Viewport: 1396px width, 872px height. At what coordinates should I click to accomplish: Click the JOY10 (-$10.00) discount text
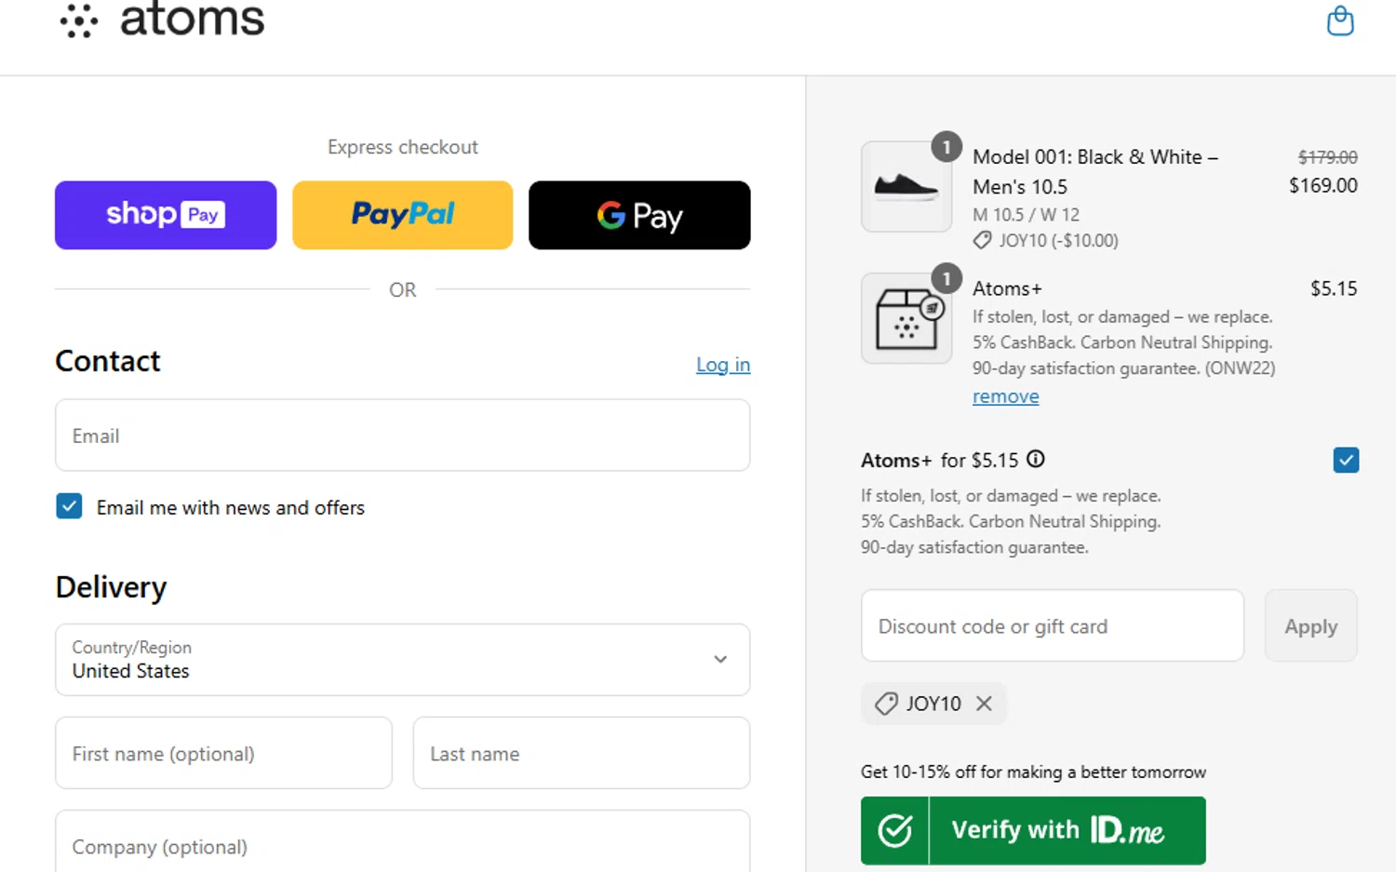[1058, 240]
